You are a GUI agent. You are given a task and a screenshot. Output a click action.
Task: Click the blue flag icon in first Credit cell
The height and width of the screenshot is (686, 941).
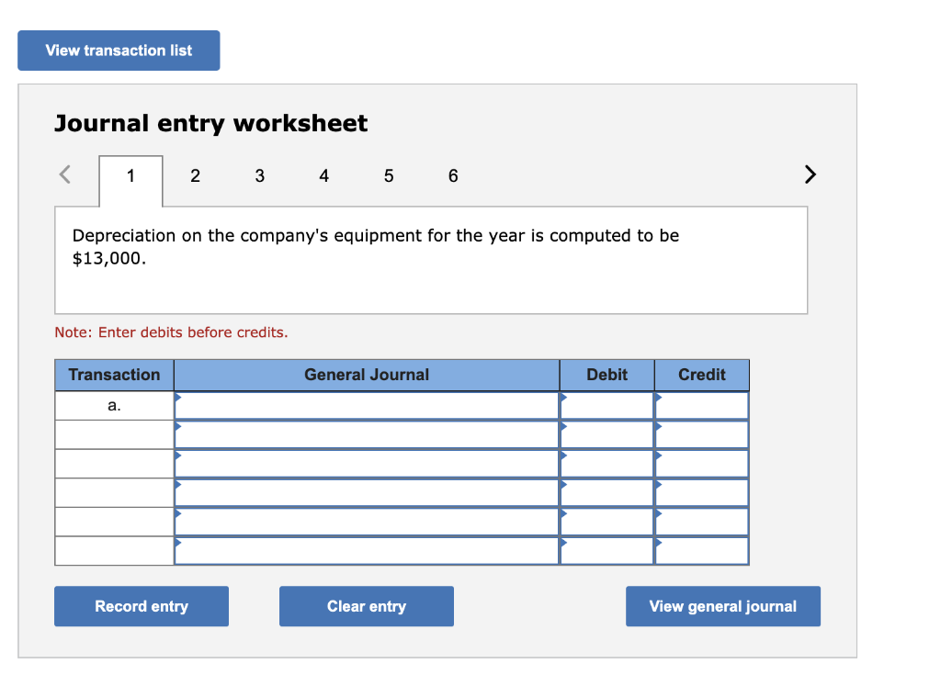click(x=658, y=399)
